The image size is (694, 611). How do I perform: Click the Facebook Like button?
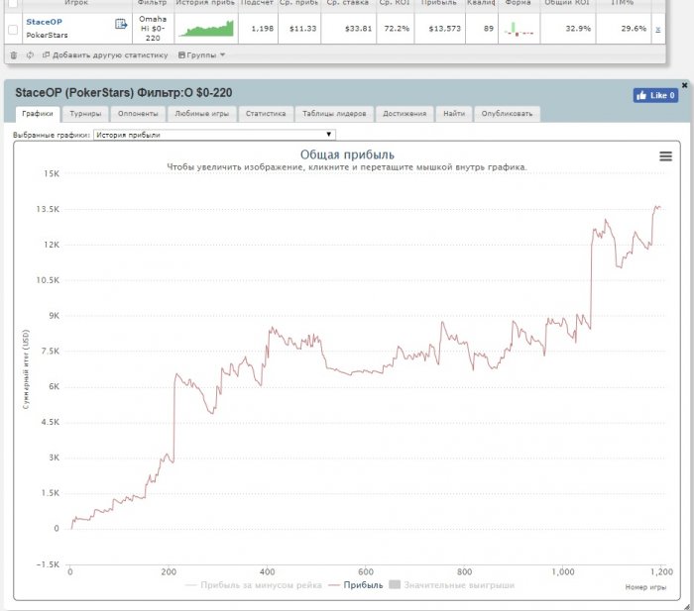pyautogui.click(x=655, y=95)
